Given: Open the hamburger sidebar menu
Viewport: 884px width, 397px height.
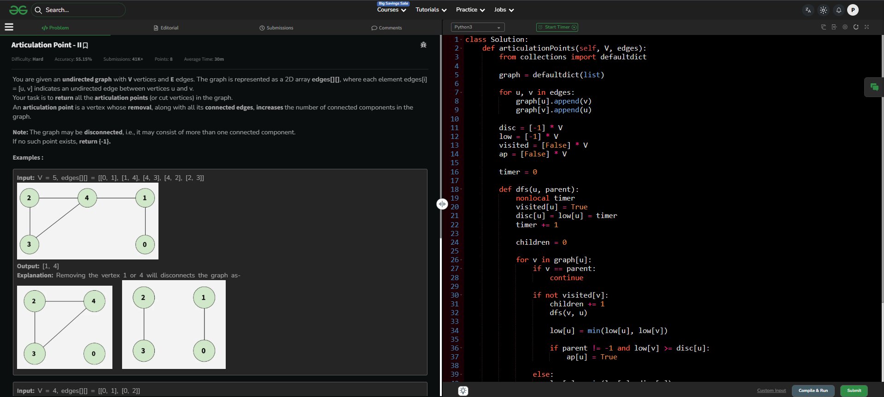Looking at the screenshot, I should (9, 27).
